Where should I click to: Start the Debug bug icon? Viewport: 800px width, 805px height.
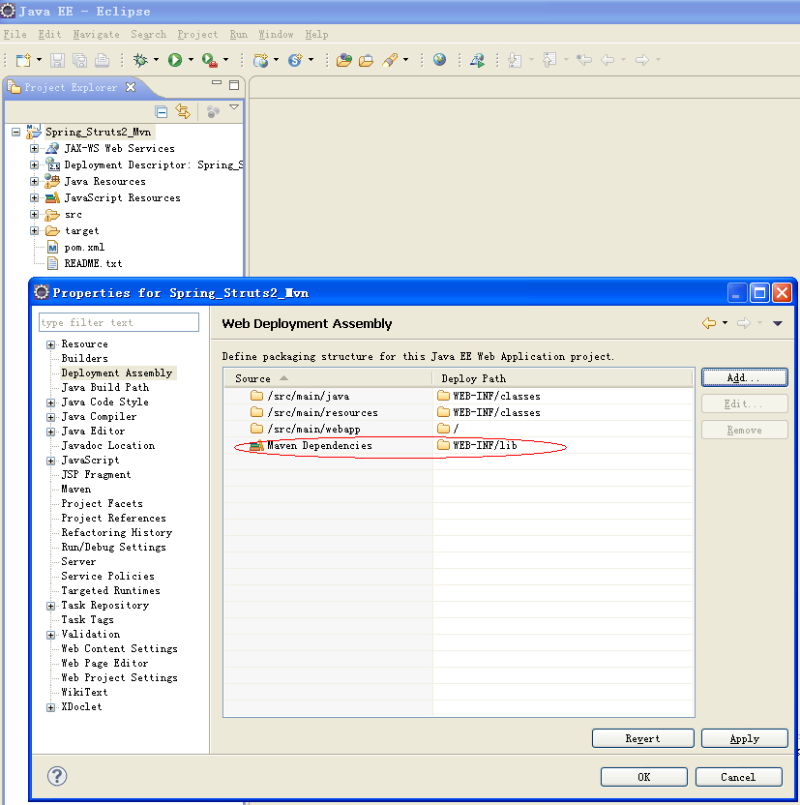click(140, 60)
